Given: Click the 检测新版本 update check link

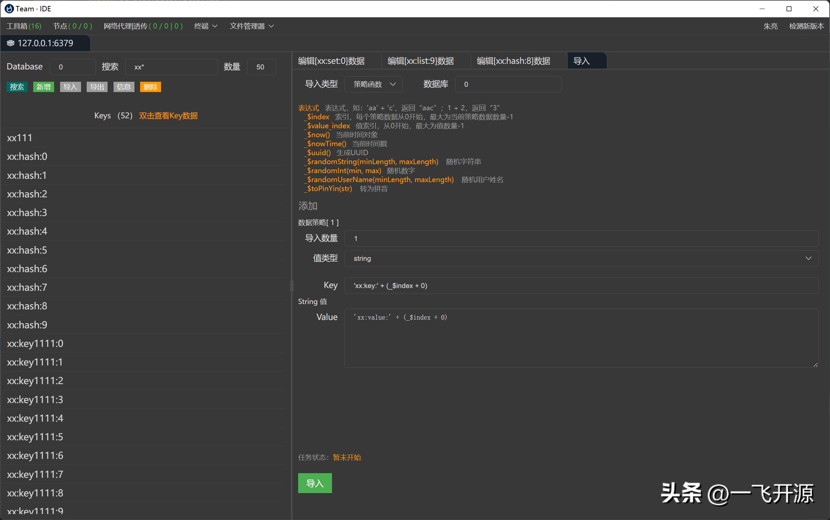Looking at the screenshot, I should click(806, 26).
